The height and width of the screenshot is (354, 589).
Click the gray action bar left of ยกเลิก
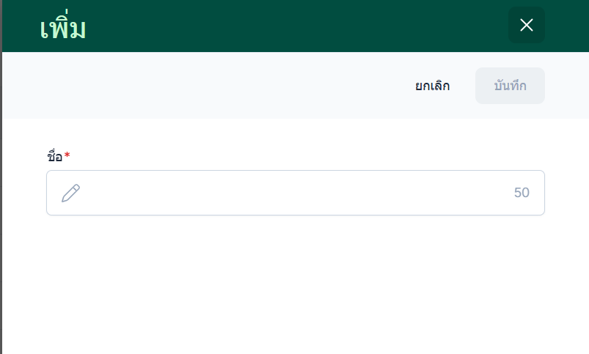205,86
